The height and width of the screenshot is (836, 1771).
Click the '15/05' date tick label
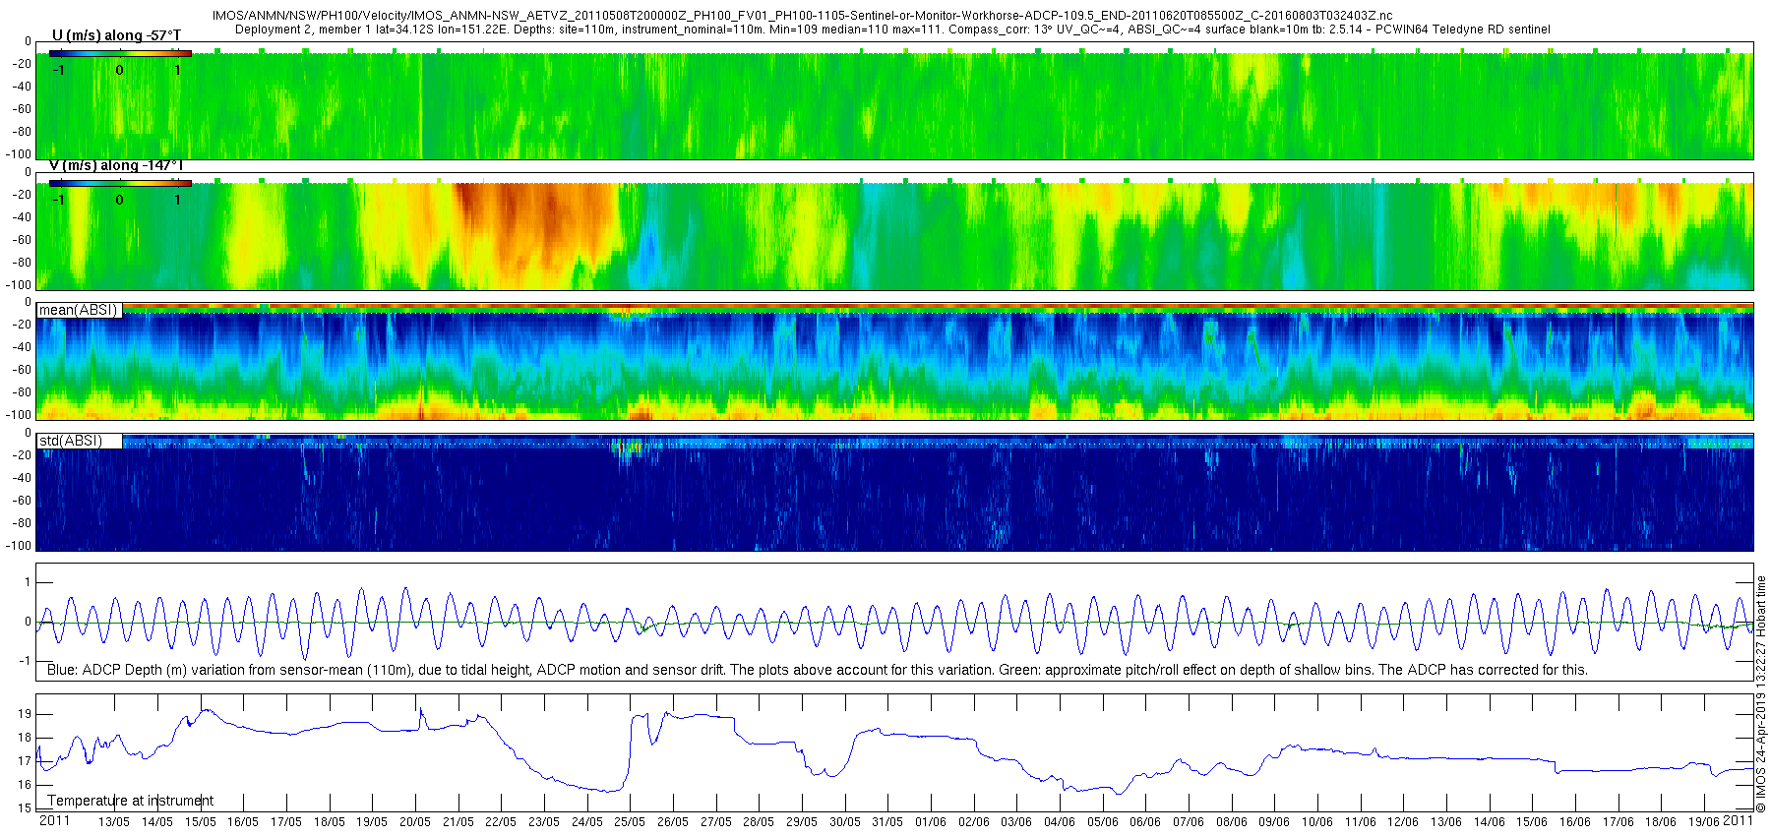[x=201, y=822]
